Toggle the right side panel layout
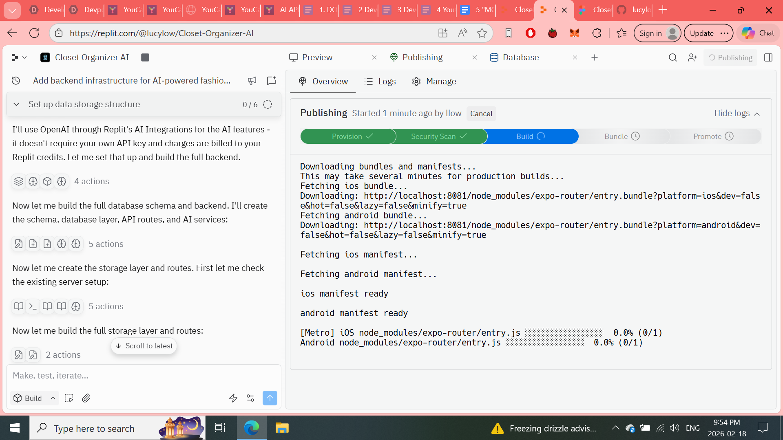 [x=768, y=57]
